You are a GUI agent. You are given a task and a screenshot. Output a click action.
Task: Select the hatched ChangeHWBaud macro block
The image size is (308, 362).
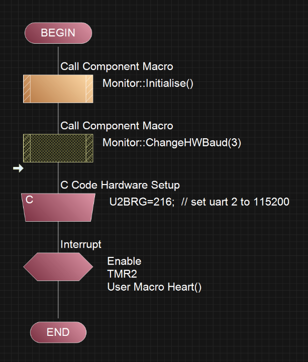[58, 148]
